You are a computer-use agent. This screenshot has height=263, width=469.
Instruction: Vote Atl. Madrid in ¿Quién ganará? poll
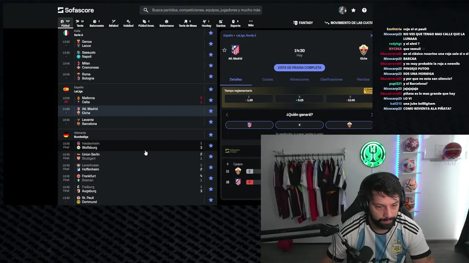click(249, 125)
